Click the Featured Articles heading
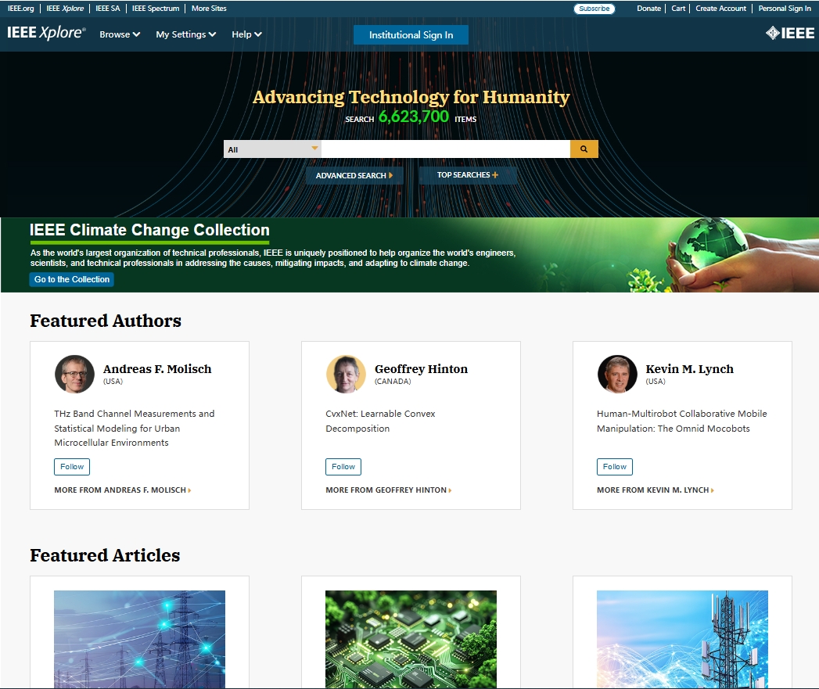 (105, 555)
